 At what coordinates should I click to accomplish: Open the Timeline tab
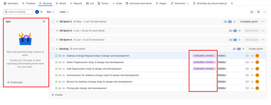[x=29, y=4]
